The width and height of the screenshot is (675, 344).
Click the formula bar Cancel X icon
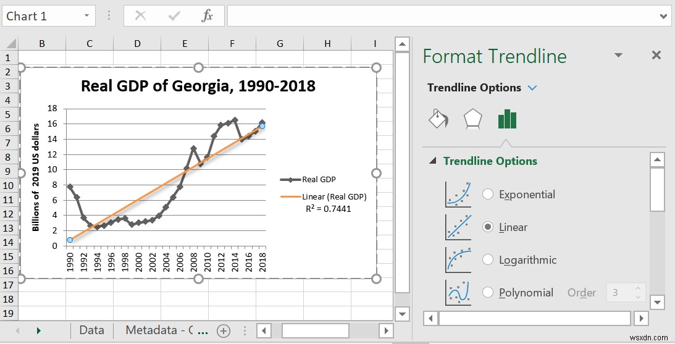(140, 16)
